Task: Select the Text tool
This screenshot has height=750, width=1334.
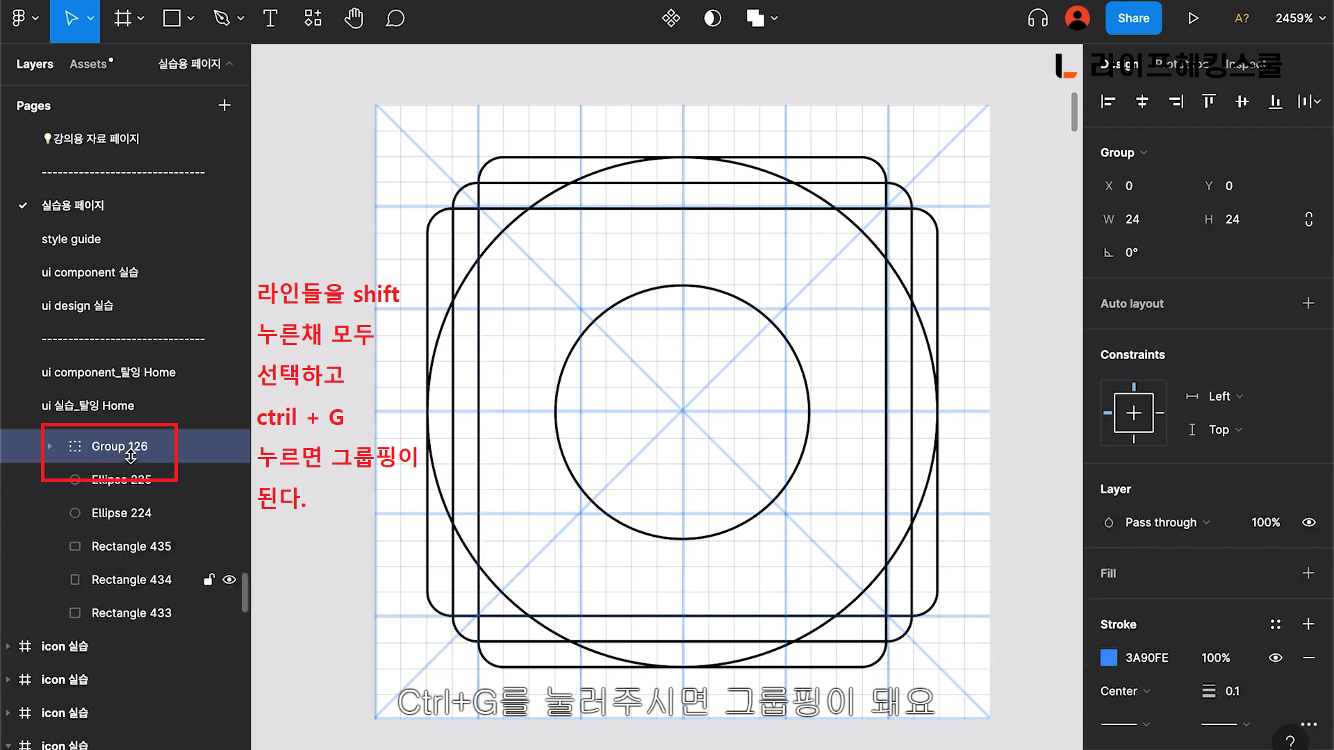Action: pyautogui.click(x=270, y=19)
